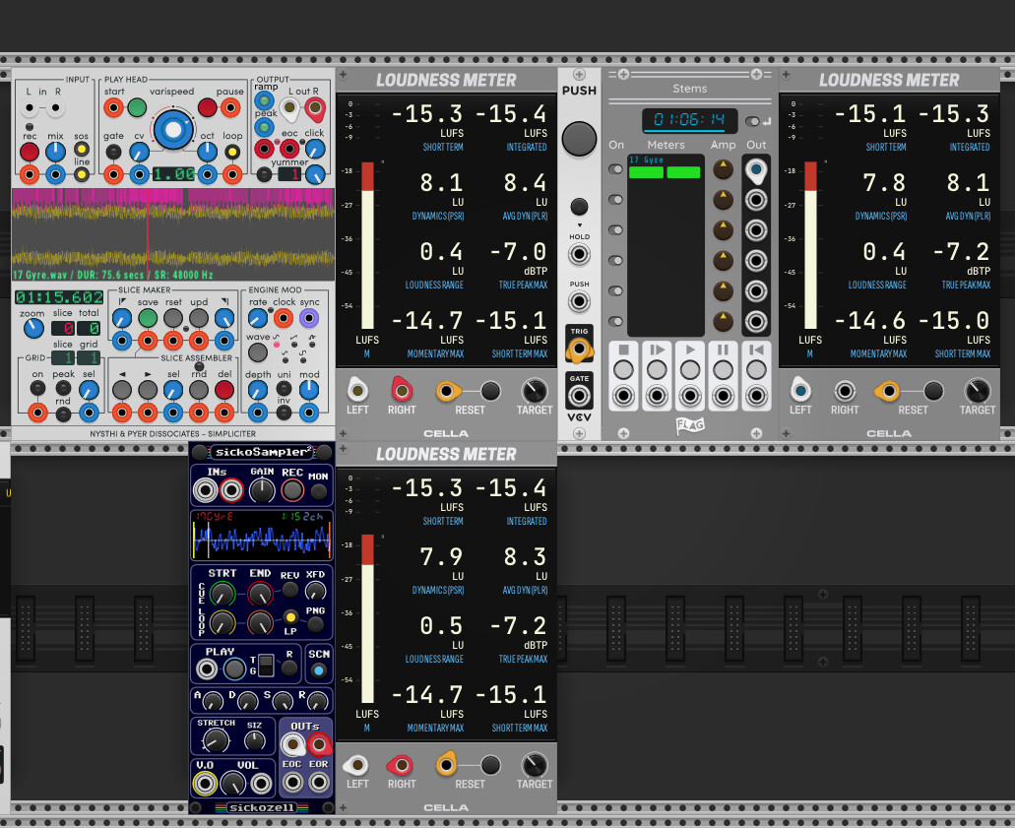
Task: Click the red-ringed right INs jack on sickoSampler
Action: pyautogui.click(x=231, y=490)
